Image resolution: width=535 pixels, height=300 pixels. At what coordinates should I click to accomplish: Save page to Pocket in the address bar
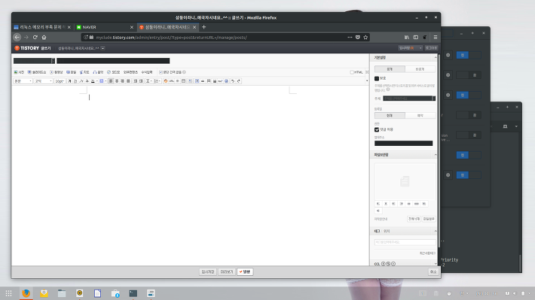click(358, 37)
